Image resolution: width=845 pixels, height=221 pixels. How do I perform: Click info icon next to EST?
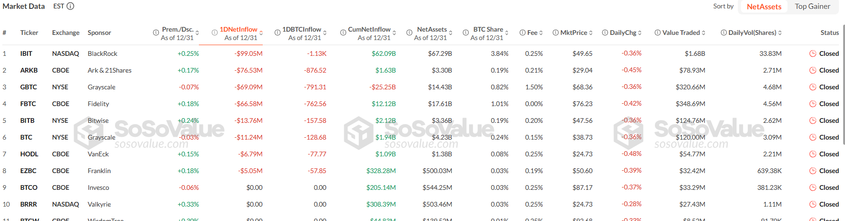click(70, 6)
